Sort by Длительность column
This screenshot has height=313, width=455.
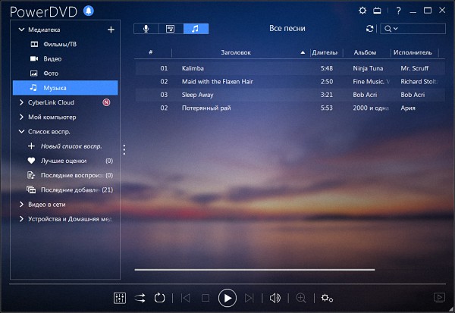tap(325, 52)
